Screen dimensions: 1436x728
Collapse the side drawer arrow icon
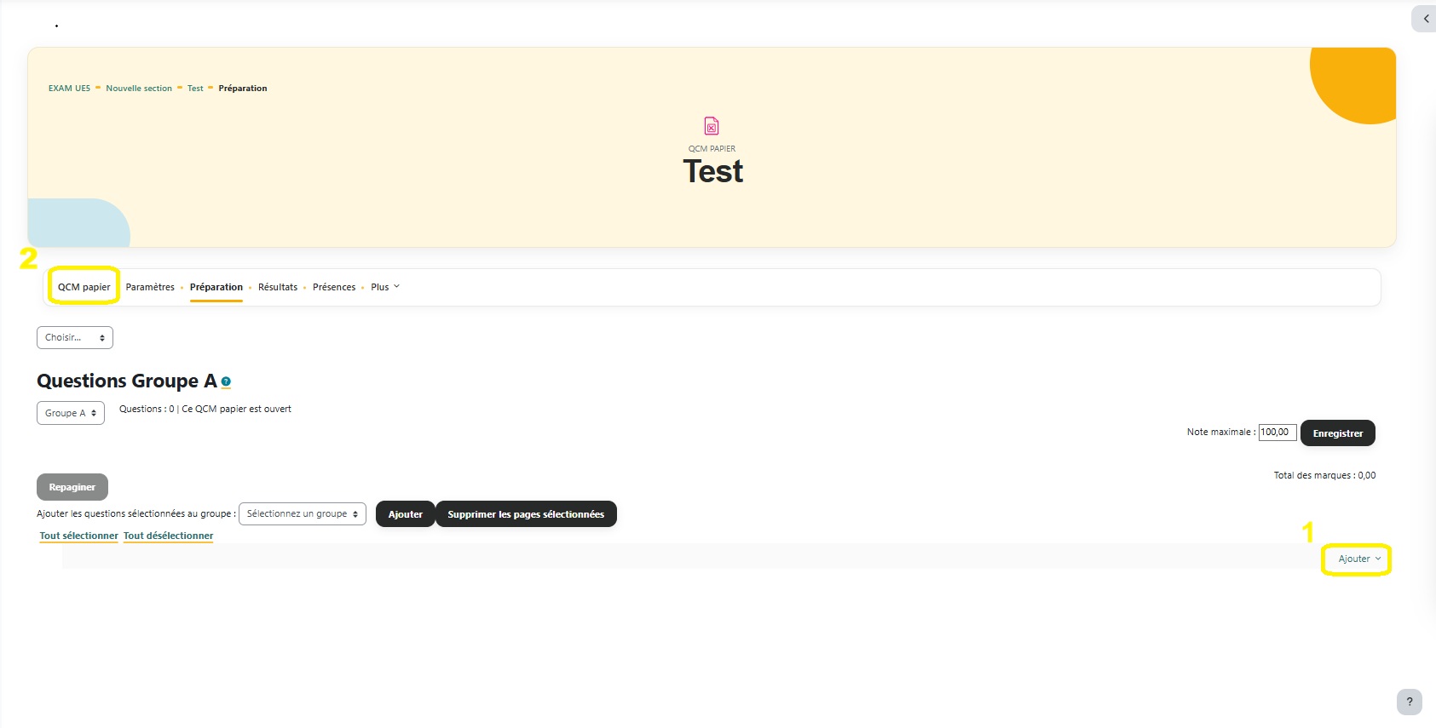pyautogui.click(x=1426, y=19)
